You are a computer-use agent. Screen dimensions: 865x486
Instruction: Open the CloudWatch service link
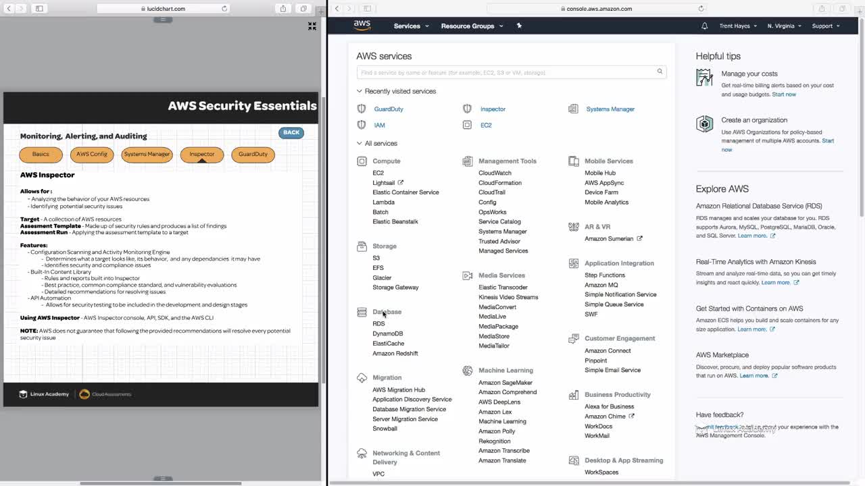click(495, 173)
